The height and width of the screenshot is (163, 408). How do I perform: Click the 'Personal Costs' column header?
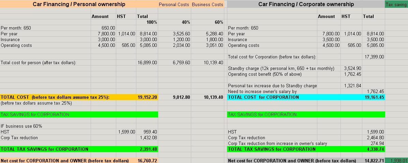click(174, 5)
